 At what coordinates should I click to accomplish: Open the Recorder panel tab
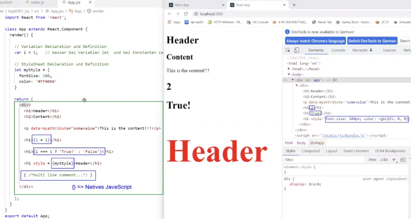(362, 50)
